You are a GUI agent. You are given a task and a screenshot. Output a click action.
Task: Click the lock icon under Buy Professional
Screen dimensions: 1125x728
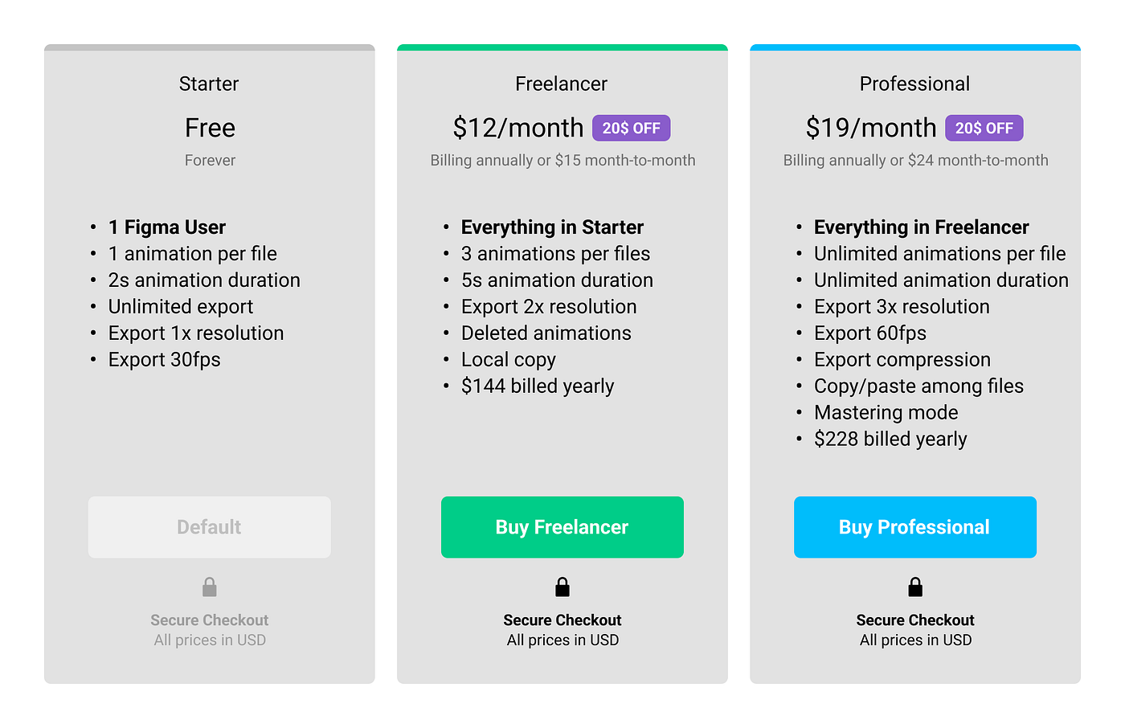pyautogui.click(x=915, y=587)
